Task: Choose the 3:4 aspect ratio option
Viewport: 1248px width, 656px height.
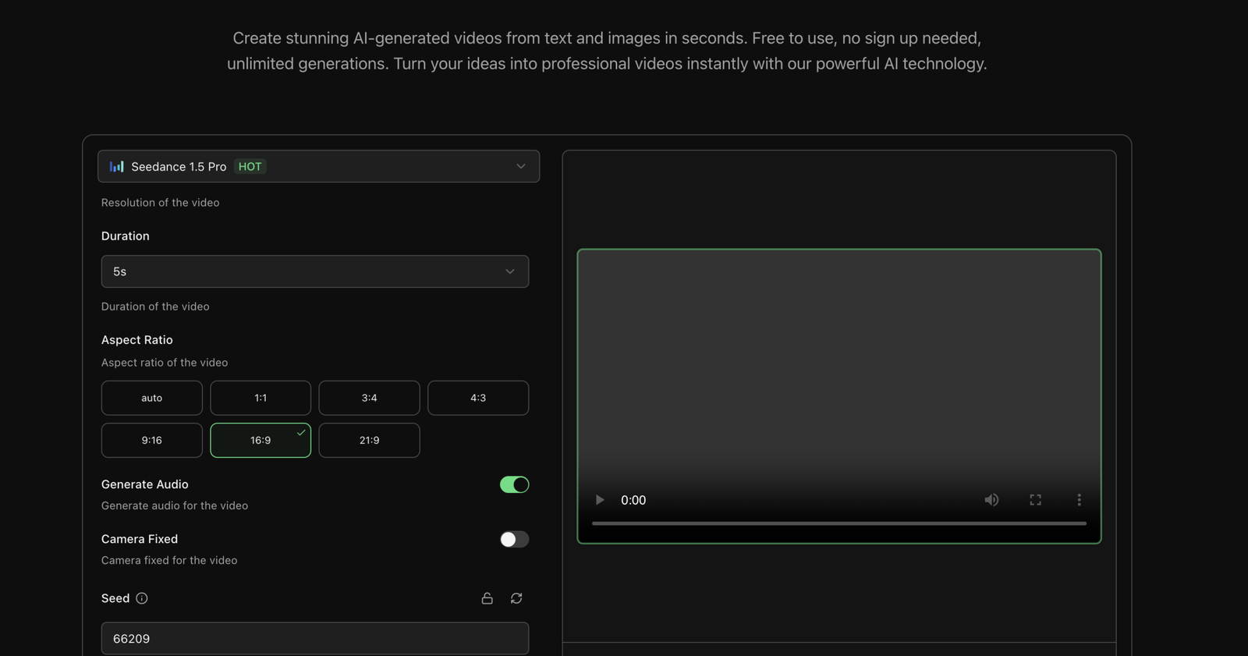Action: [x=369, y=398]
